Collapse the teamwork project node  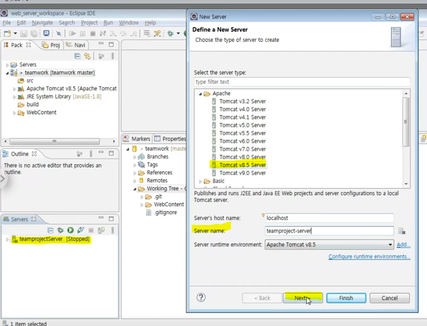7,73
